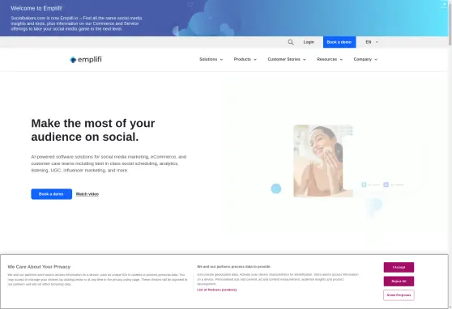This screenshot has width=452, height=309.
Task: Click the Login link
Action: (x=309, y=42)
